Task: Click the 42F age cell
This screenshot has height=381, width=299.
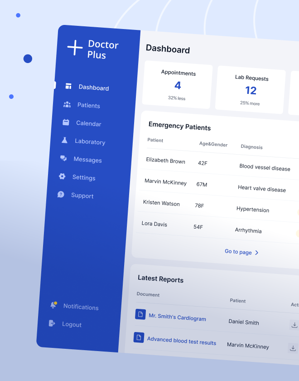Action: (203, 163)
